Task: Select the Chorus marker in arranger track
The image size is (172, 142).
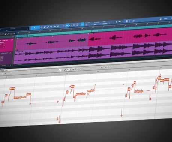Action: (x=95, y=31)
